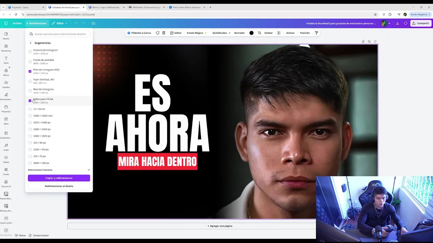Check the Historia de Instagram checkbox
Image resolution: width=433 pixels, height=243 pixels.
[30, 52]
